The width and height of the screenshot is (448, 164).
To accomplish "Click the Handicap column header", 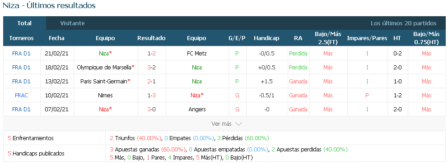I will pos(266,38).
